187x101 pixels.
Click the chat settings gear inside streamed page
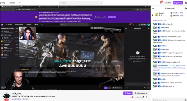click(x=145, y=88)
